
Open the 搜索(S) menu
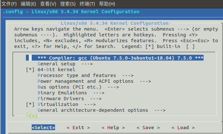pos(68,4)
